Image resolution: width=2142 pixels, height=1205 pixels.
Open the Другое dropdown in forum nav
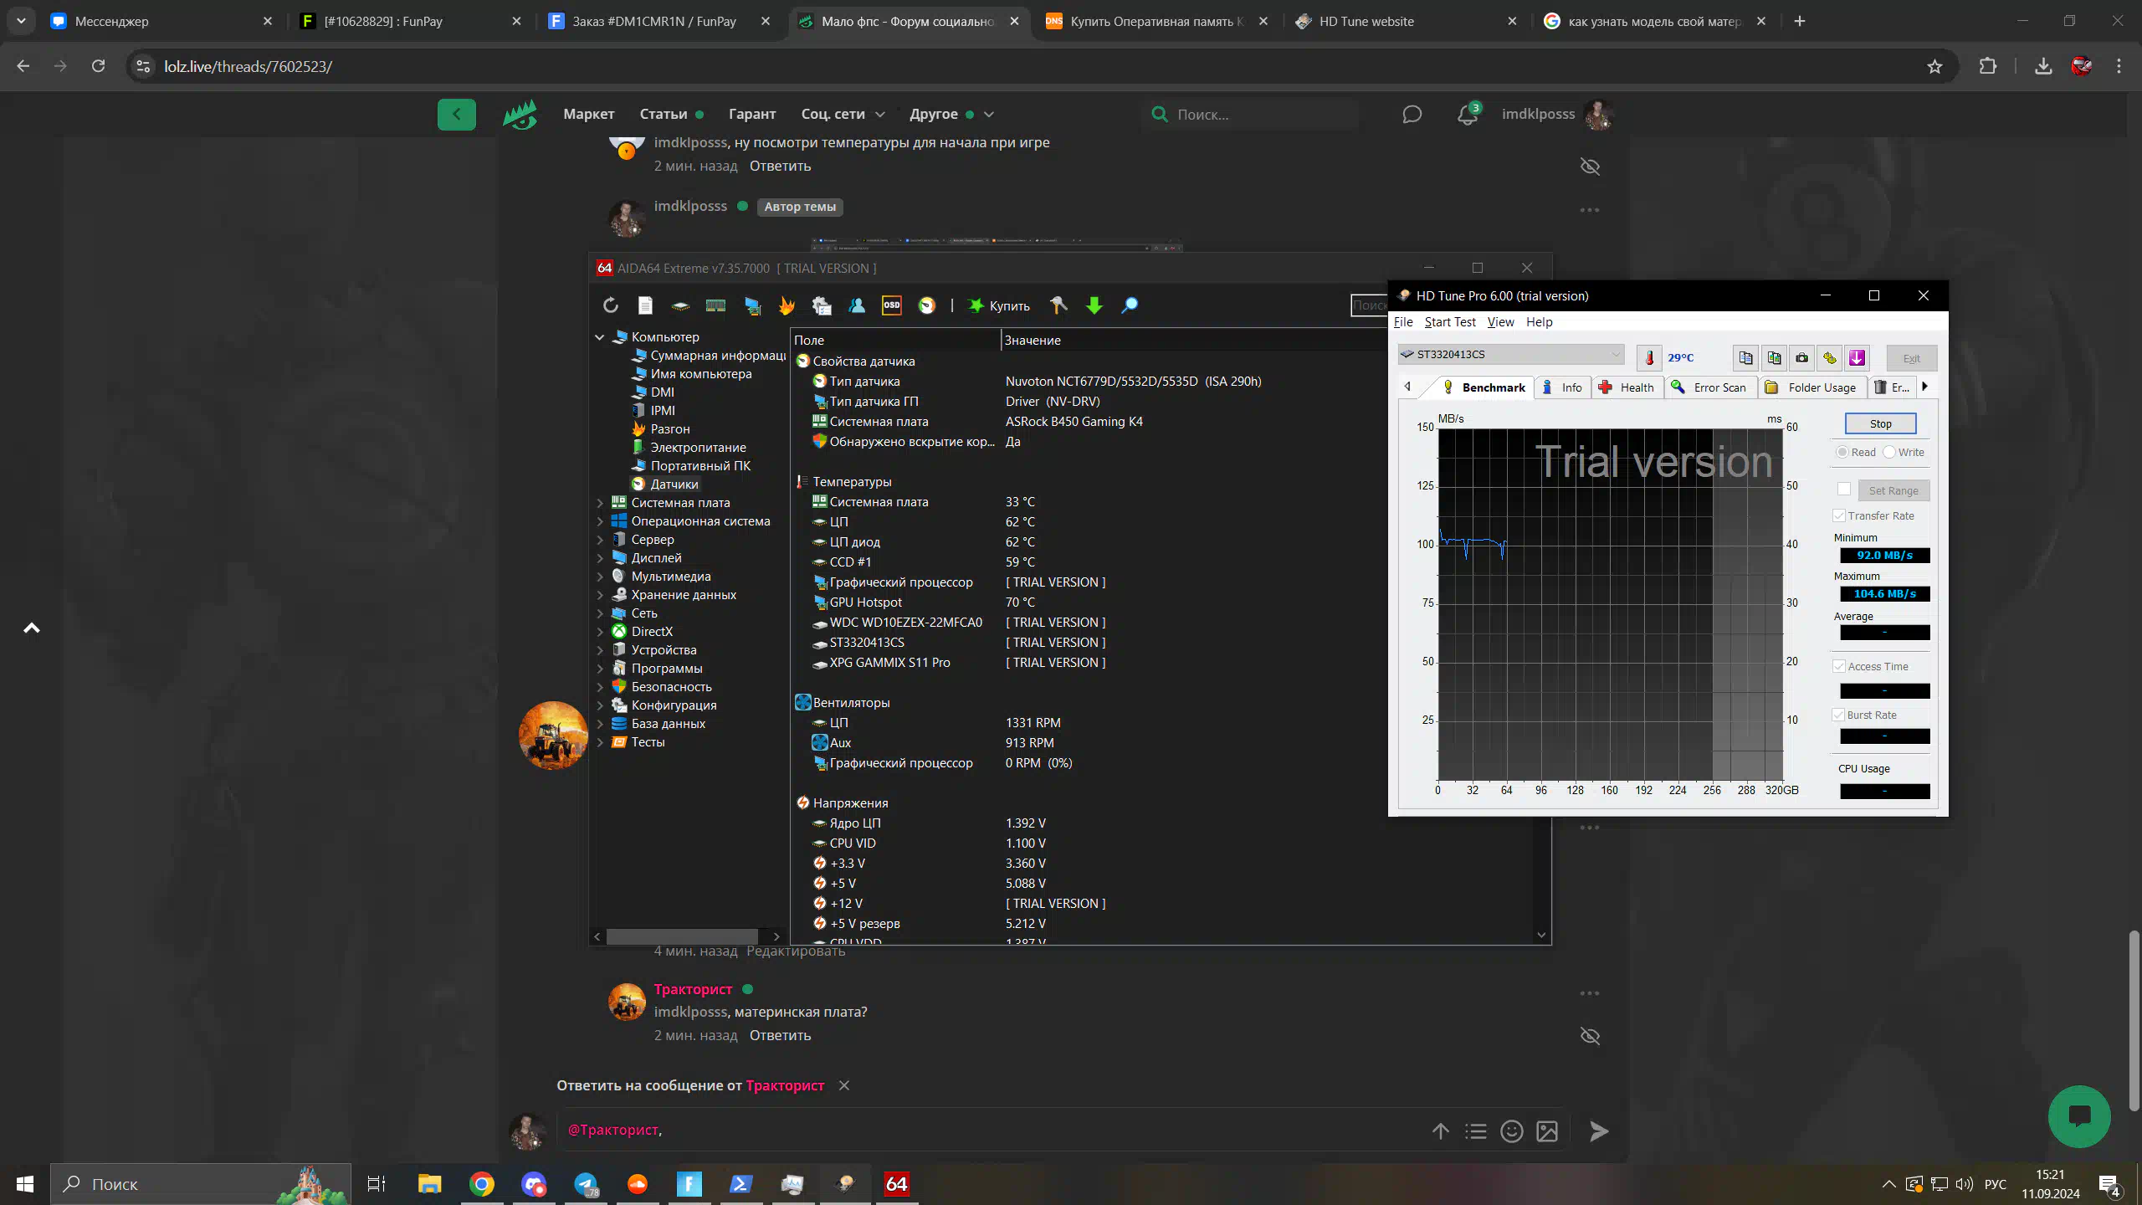click(x=951, y=115)
